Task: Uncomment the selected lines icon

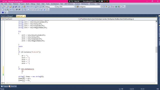Action: [25, 9]
